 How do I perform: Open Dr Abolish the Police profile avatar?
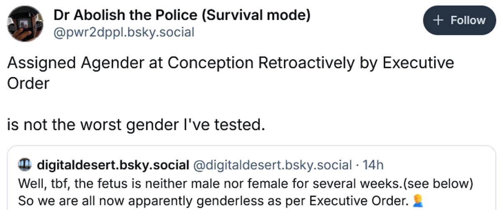(x=25, y=24)
